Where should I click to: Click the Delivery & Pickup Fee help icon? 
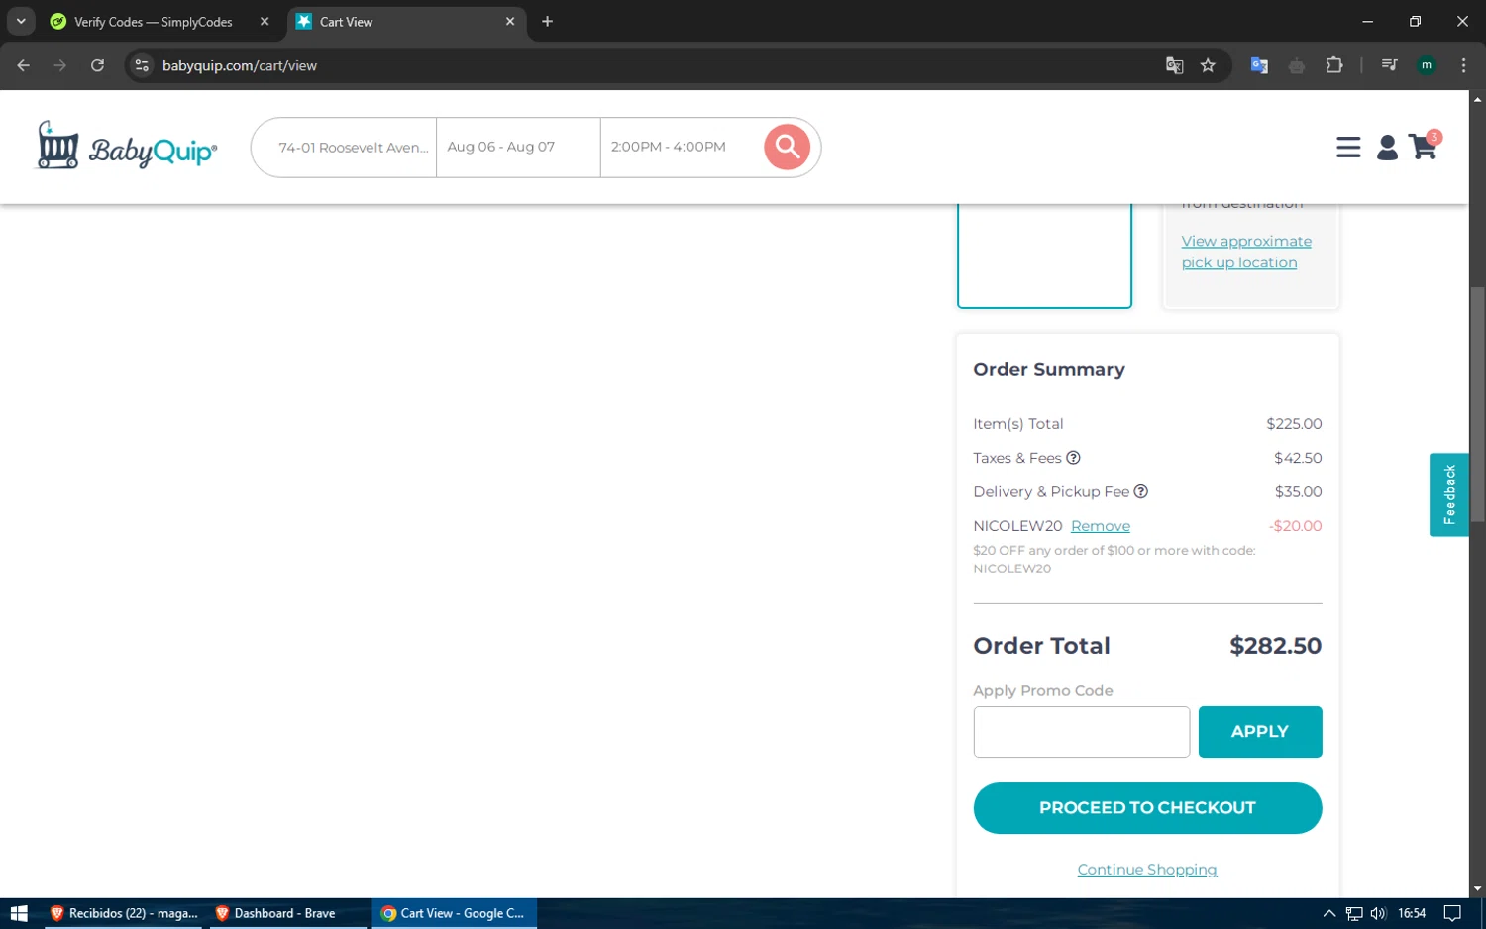(1140, 491)
